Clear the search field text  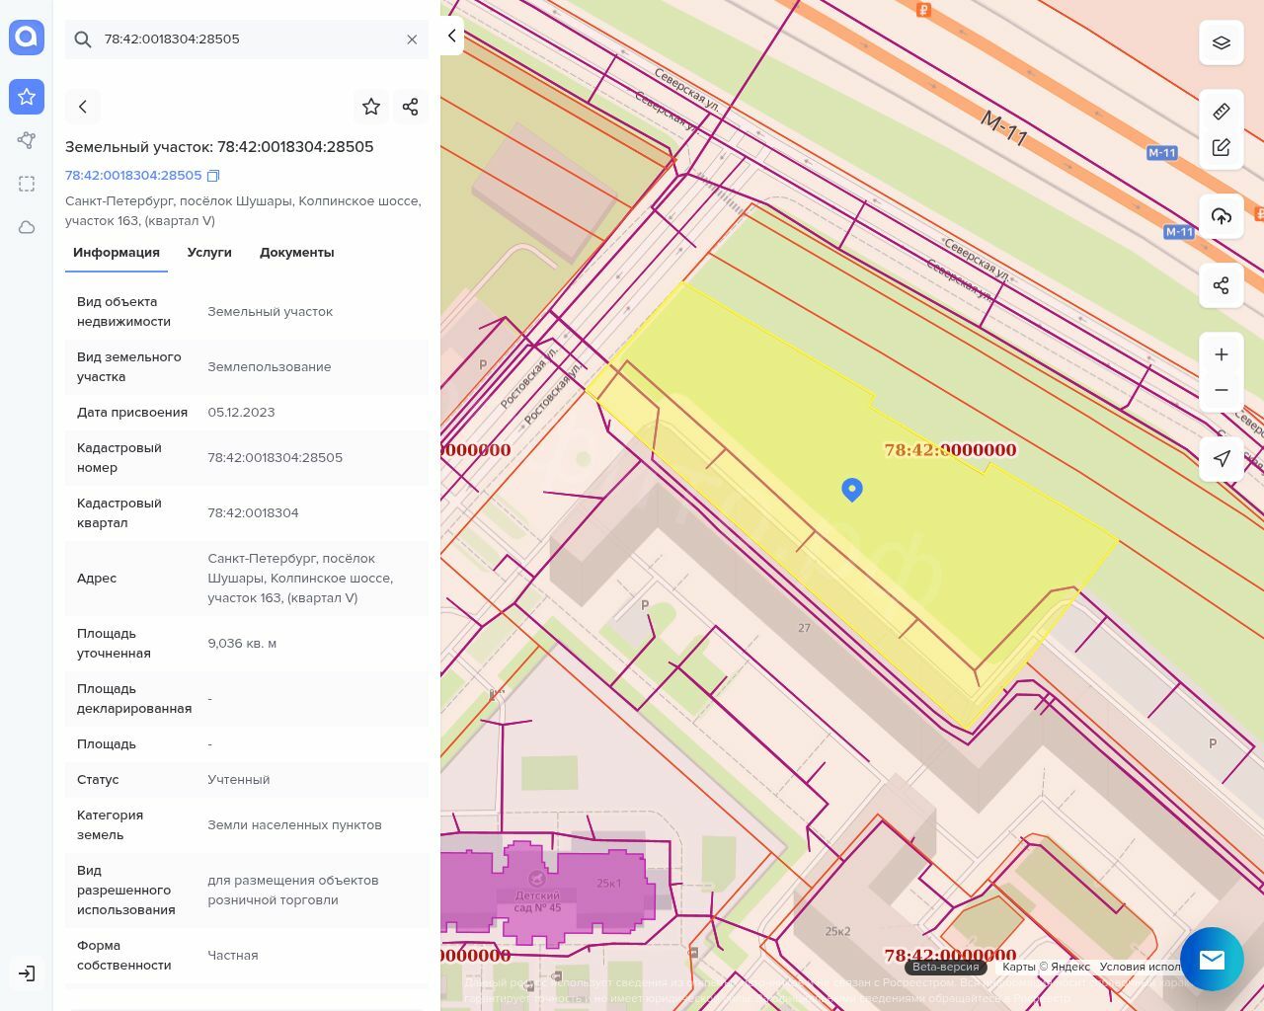412,39
